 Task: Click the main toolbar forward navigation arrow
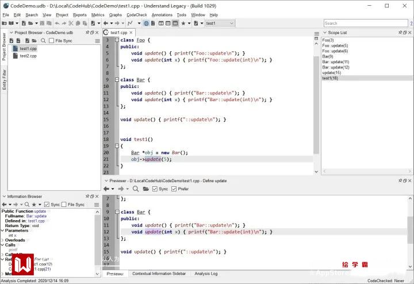tap(117, 23)
